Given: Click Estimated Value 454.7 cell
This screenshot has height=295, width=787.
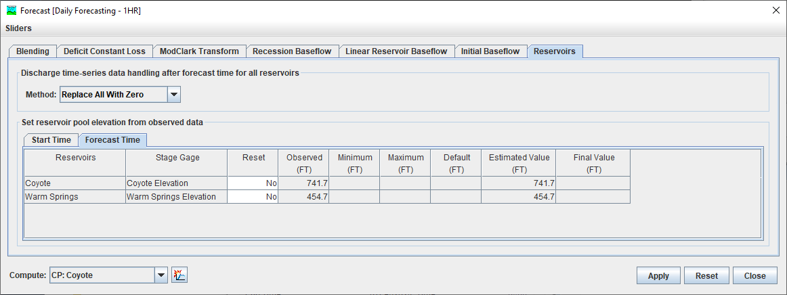Looking at the screenshot, I should click(x=519, y=197).
